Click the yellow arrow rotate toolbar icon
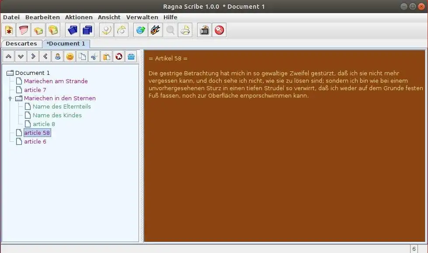This screenshot has height=253, width=428. tap(185, 30)
